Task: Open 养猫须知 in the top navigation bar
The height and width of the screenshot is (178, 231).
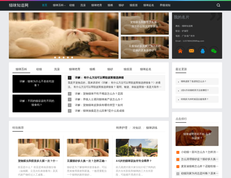Action: (165, 5)
